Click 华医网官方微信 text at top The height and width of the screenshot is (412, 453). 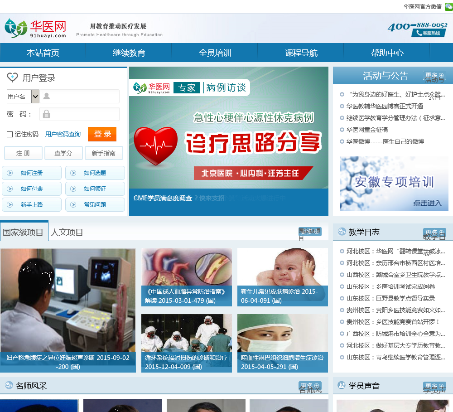(422, 7)
